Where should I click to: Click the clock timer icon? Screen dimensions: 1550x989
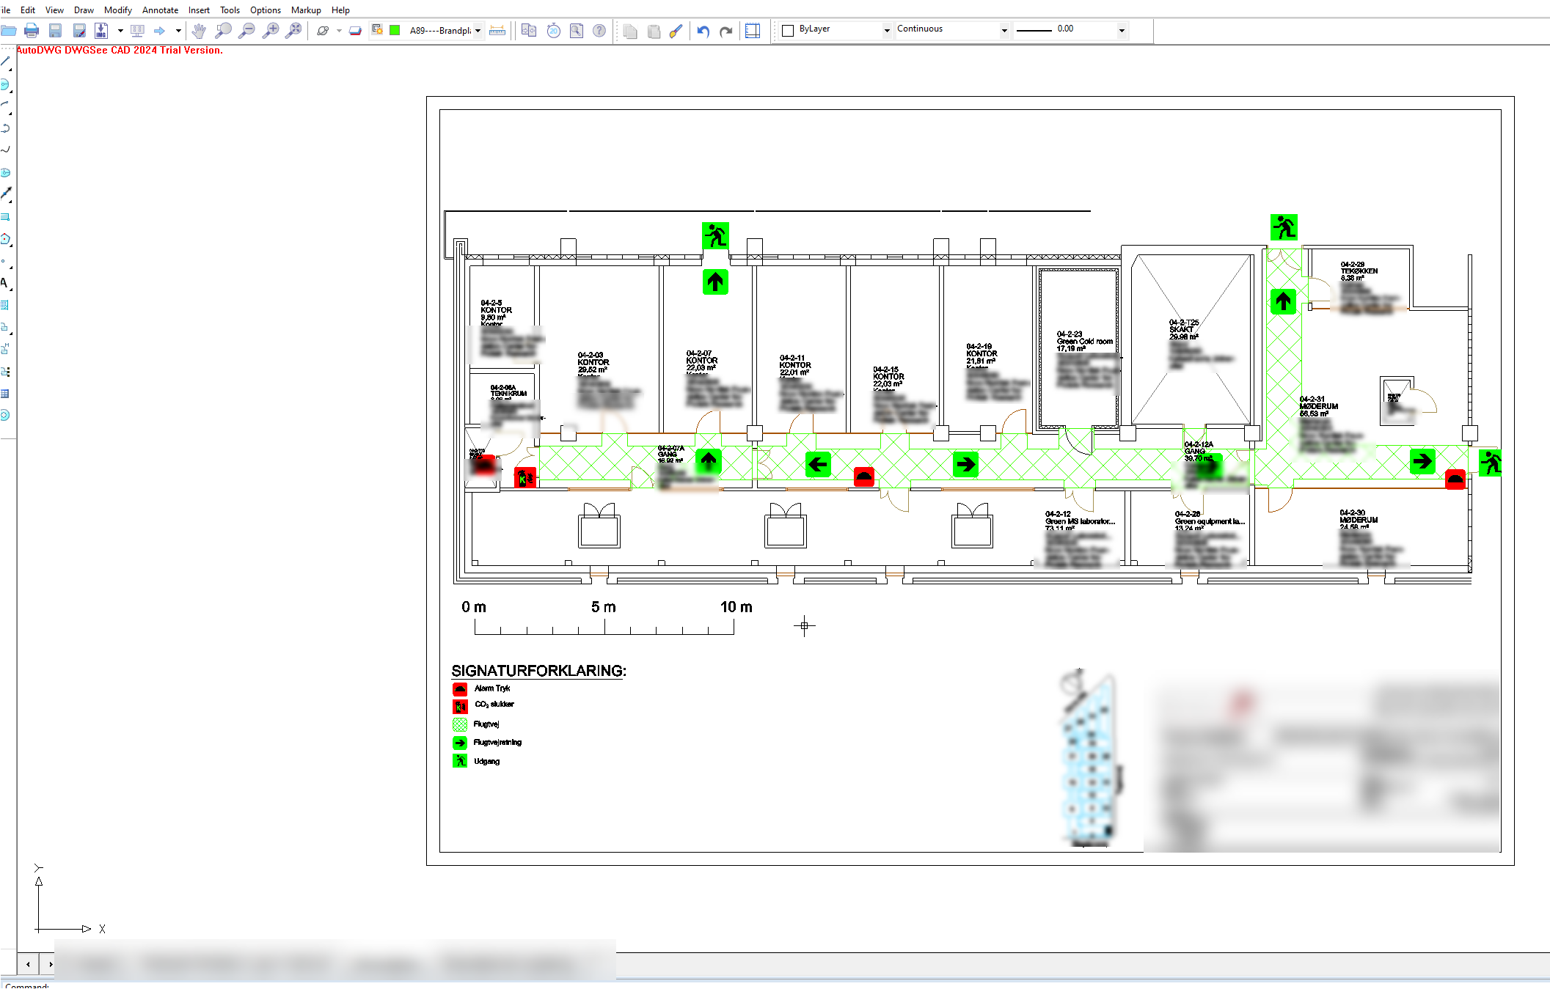[553, 31]
